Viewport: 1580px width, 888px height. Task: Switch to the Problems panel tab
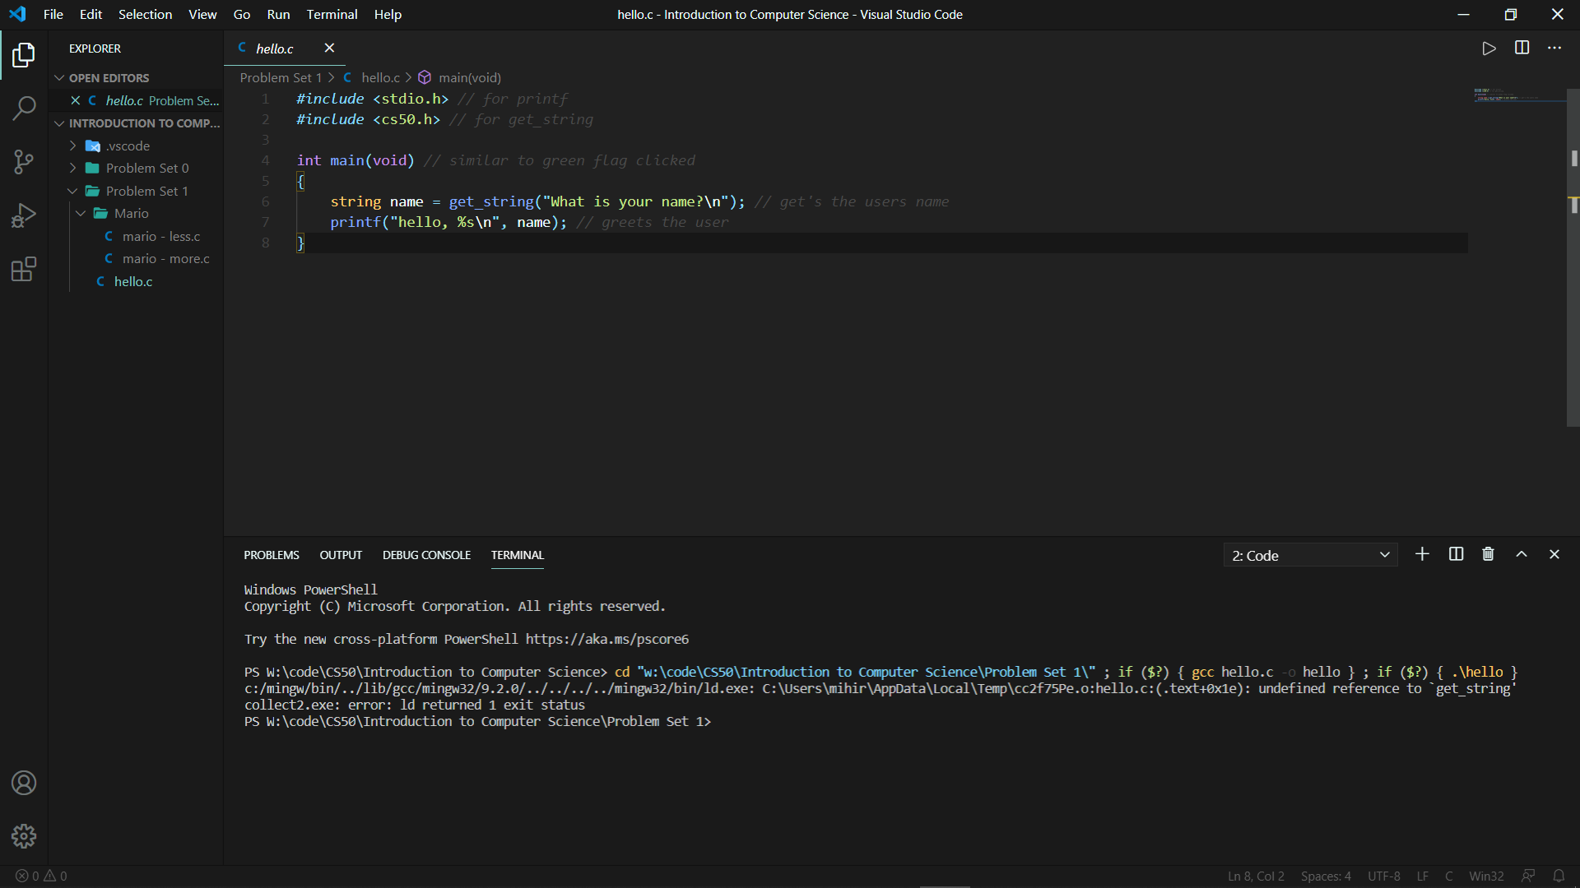(272, 555)
